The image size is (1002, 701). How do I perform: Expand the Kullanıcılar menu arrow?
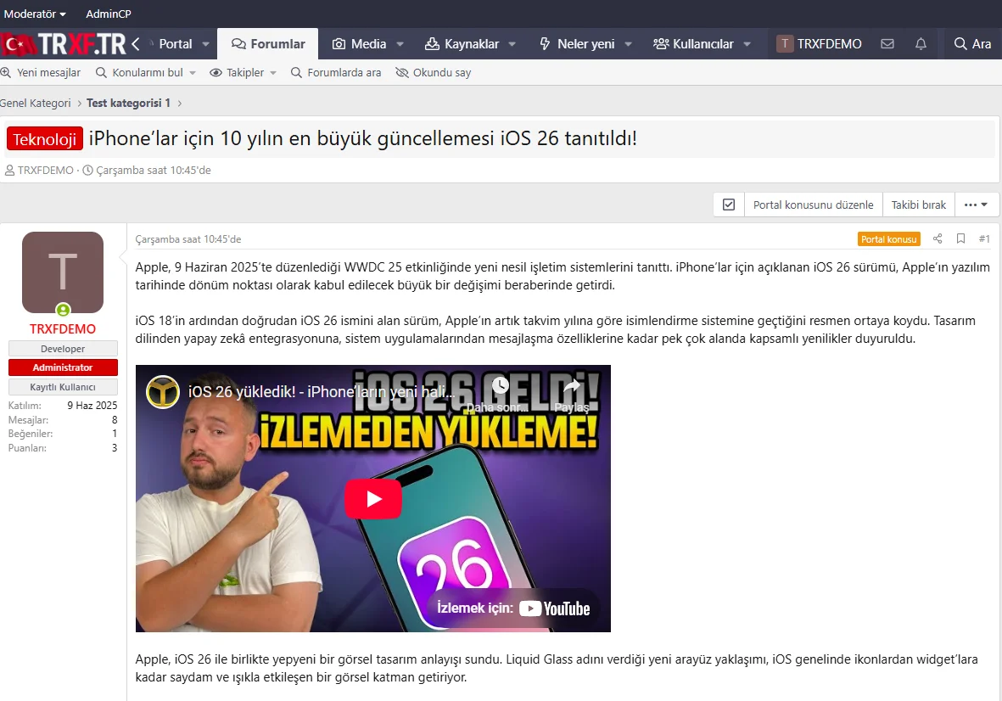[747, 44]
